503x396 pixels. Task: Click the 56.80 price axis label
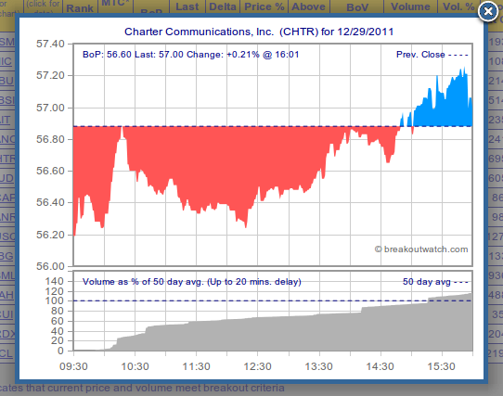click(x=50, y=139)
